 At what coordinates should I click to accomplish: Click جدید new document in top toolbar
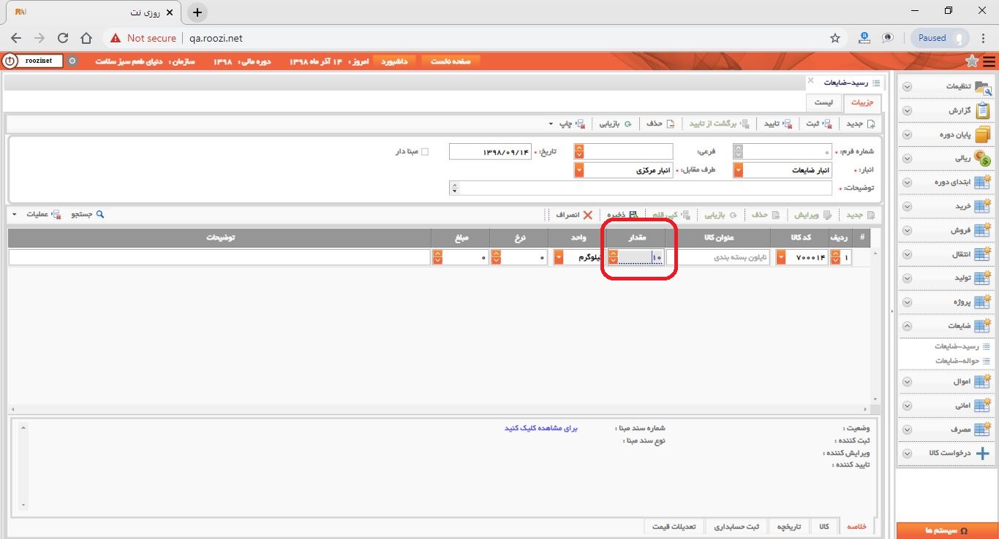pos(861,123)
